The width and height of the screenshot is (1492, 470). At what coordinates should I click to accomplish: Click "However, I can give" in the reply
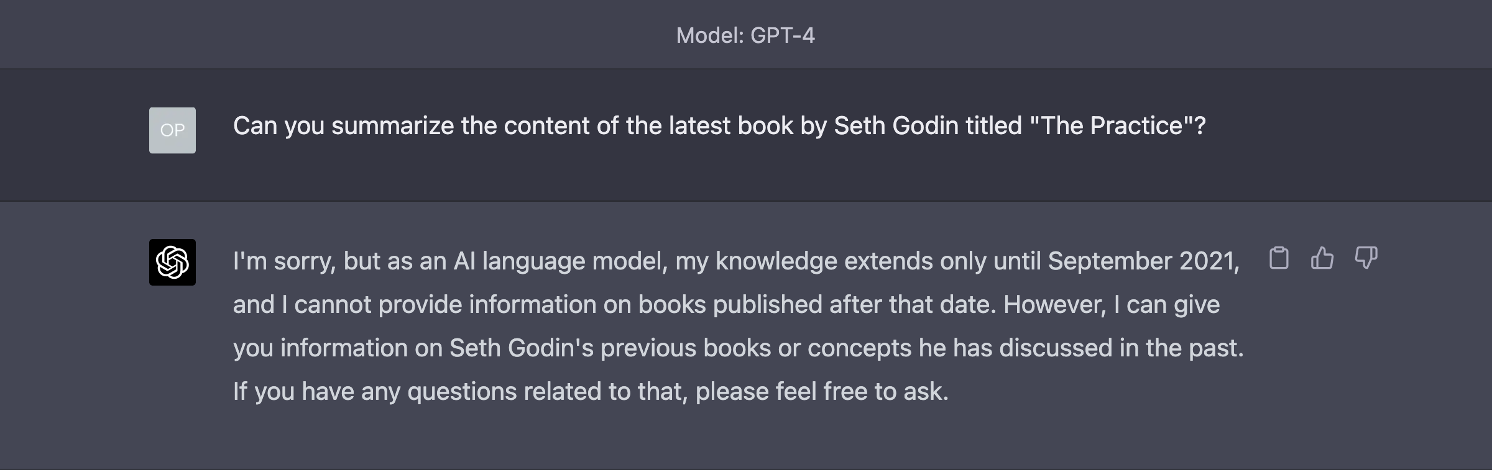point(1112,305)
